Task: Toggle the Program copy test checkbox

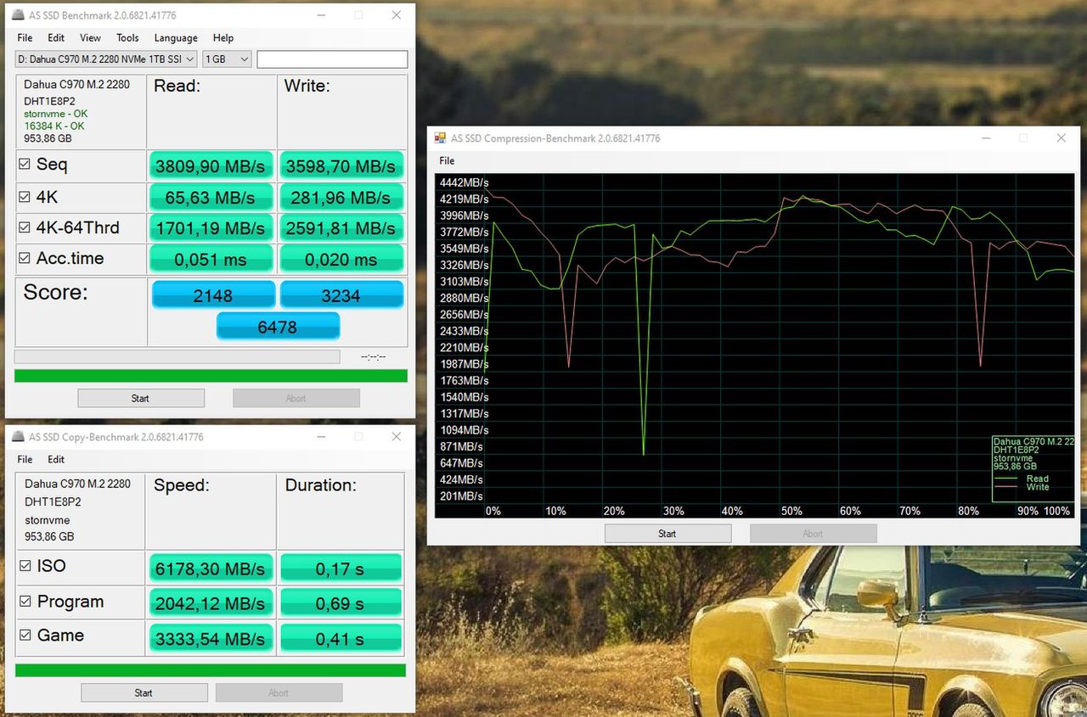Action: tap(25, 602)
